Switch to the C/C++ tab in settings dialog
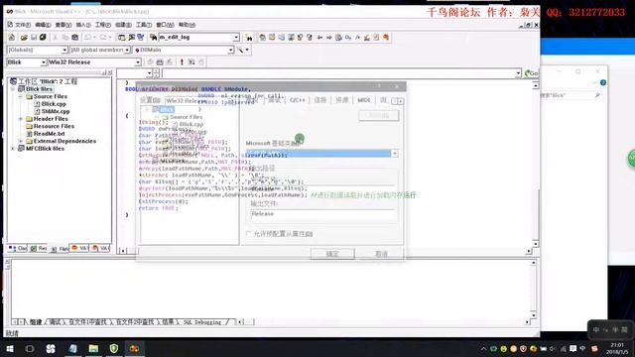The width and height of the screenshot is (635, 357). coord(298,100)
